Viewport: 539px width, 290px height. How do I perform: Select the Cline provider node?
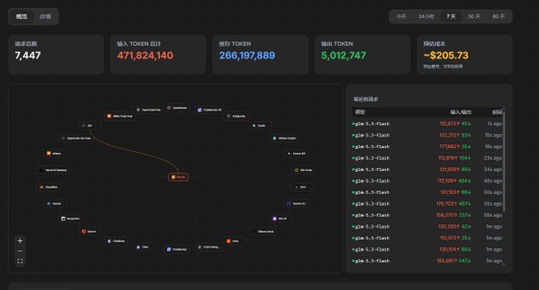click(x=144, y=247)
